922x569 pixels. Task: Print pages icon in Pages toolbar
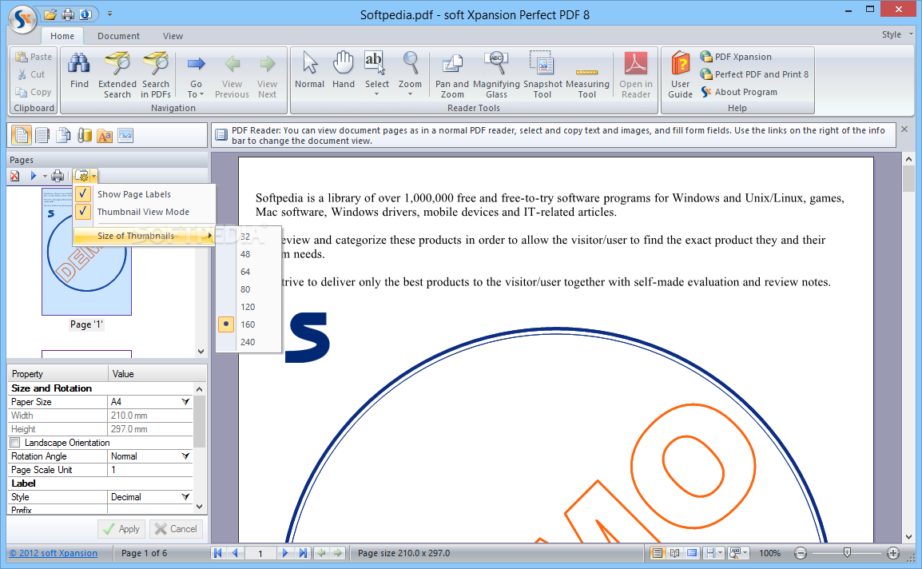tap(58, 175)
